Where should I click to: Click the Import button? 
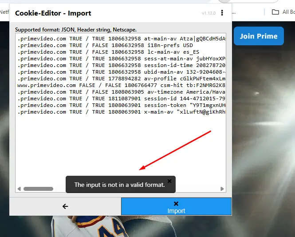[176, 206]
